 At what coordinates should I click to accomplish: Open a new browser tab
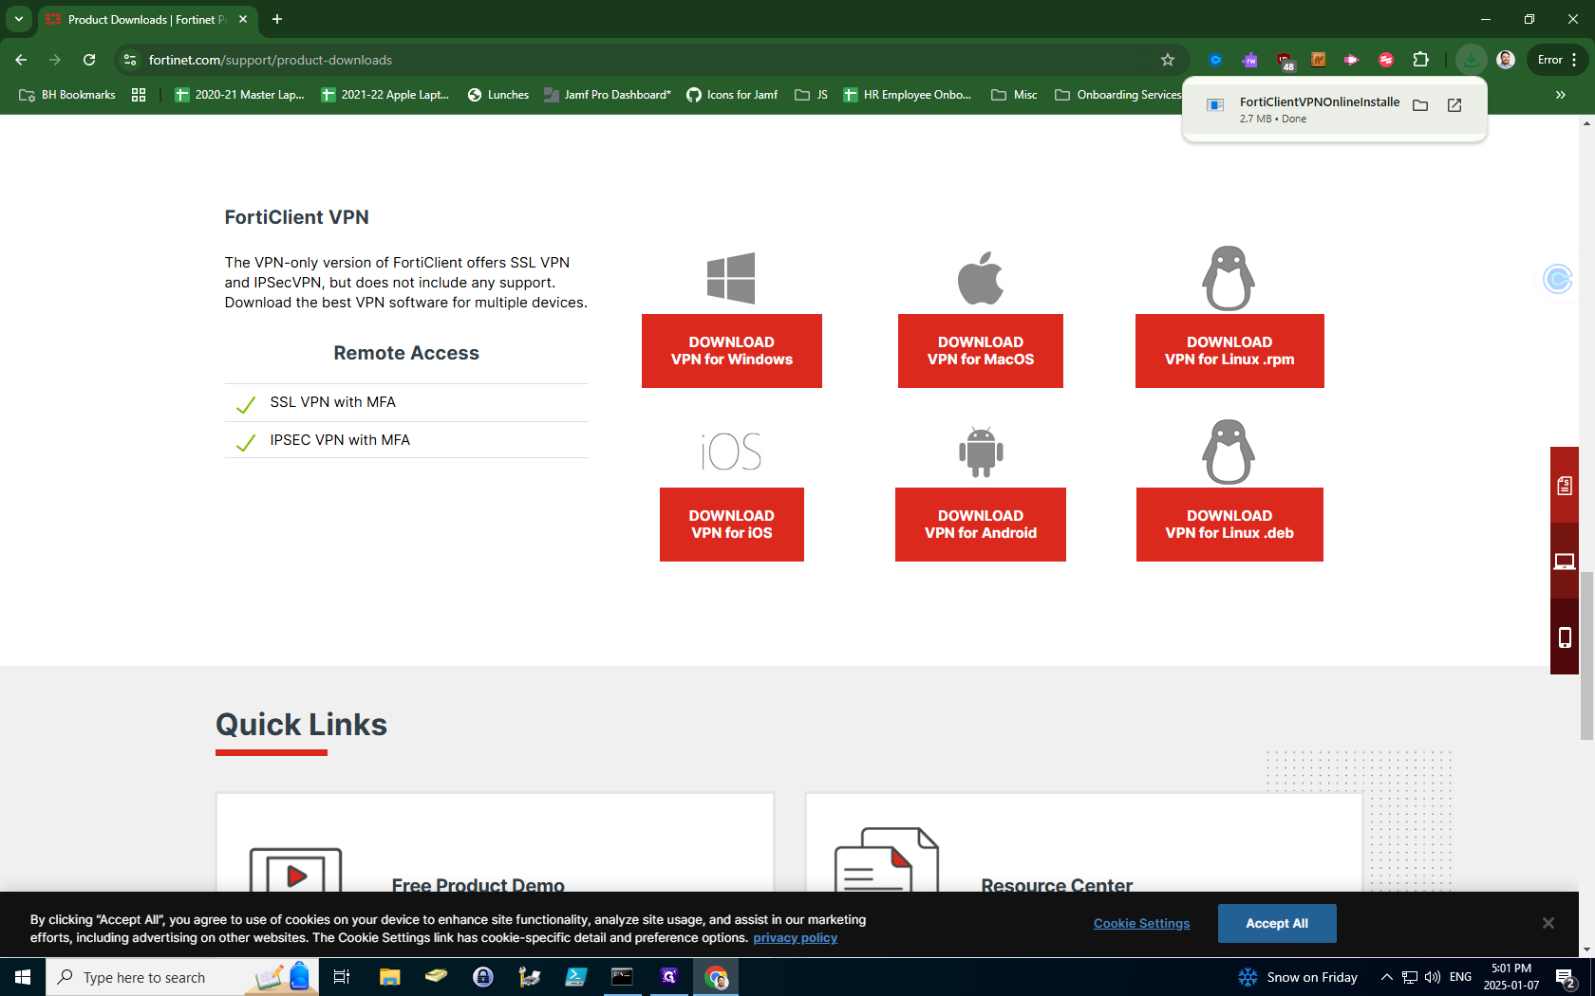coord(277,19)
